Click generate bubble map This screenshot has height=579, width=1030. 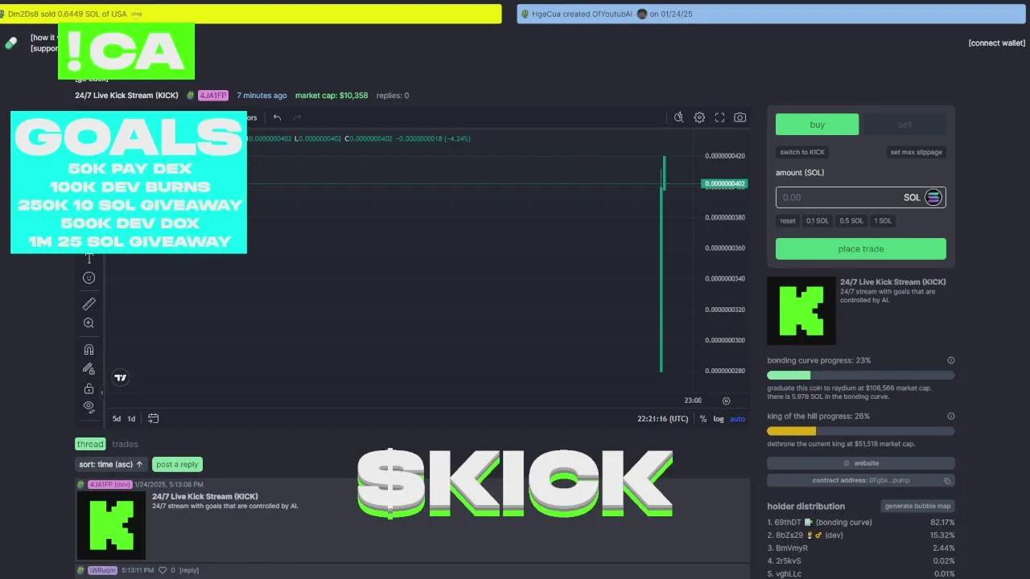pyautogui.click(x=918, y=506)
